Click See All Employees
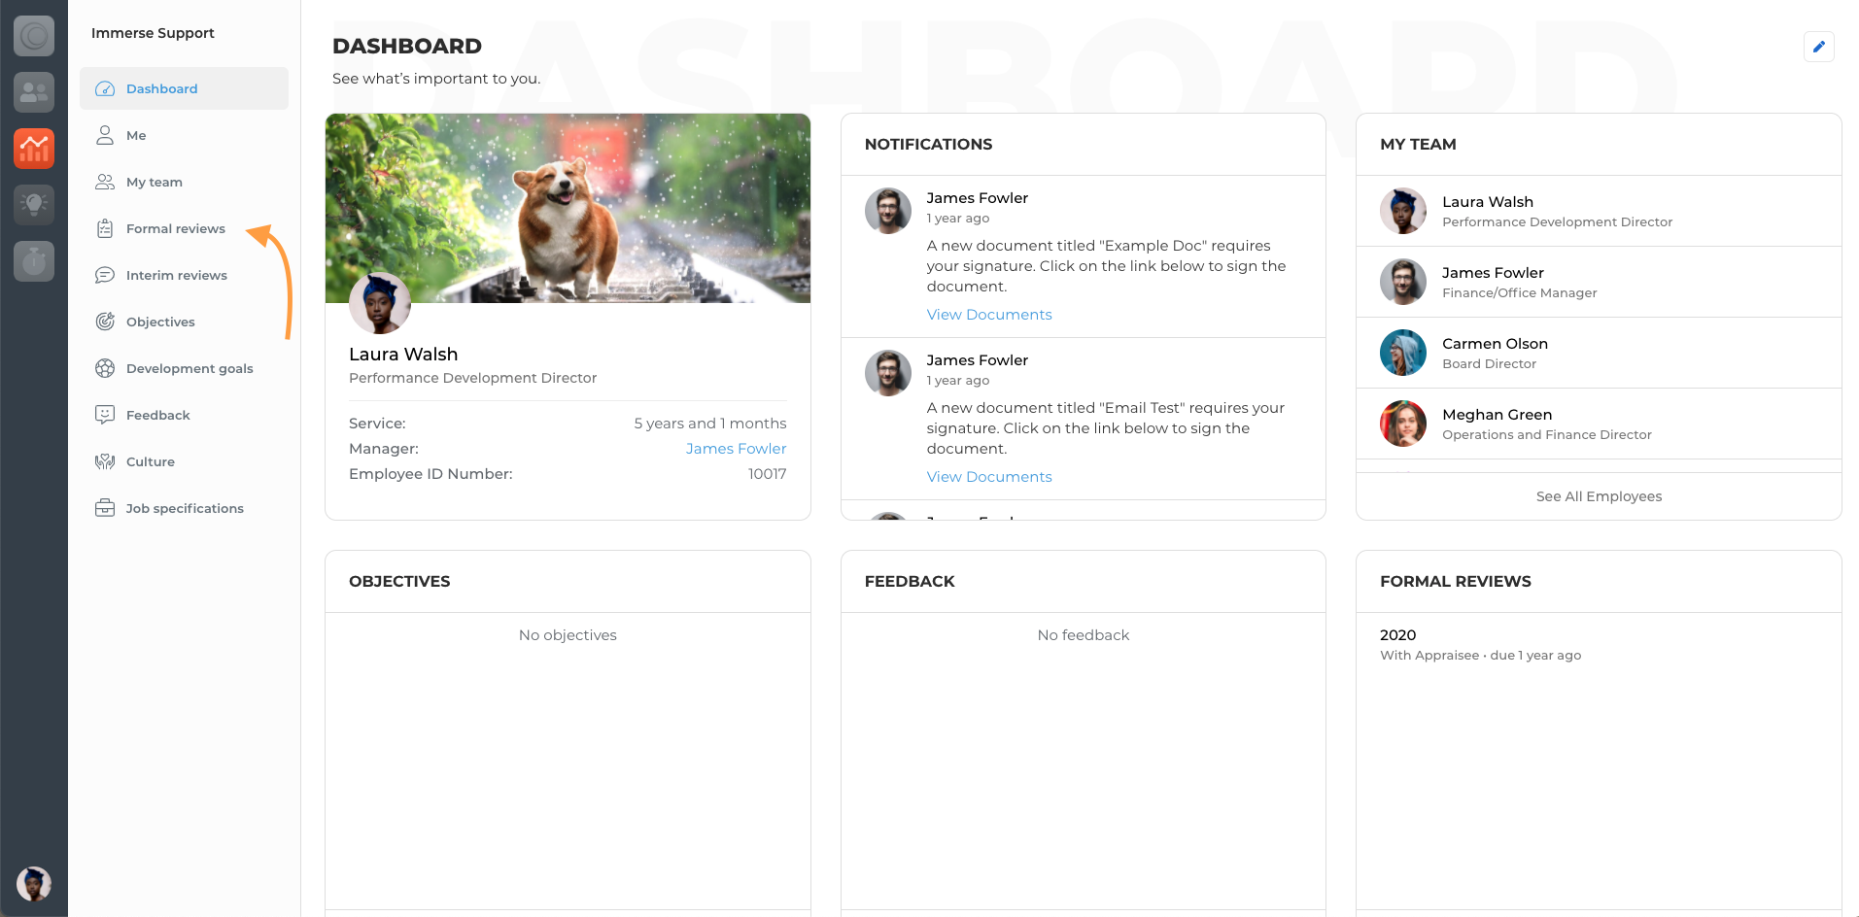The width and height of the screenshot is (1859, 917). (x=1599, y=496)
